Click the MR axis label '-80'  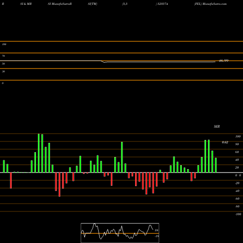[237, 207]
